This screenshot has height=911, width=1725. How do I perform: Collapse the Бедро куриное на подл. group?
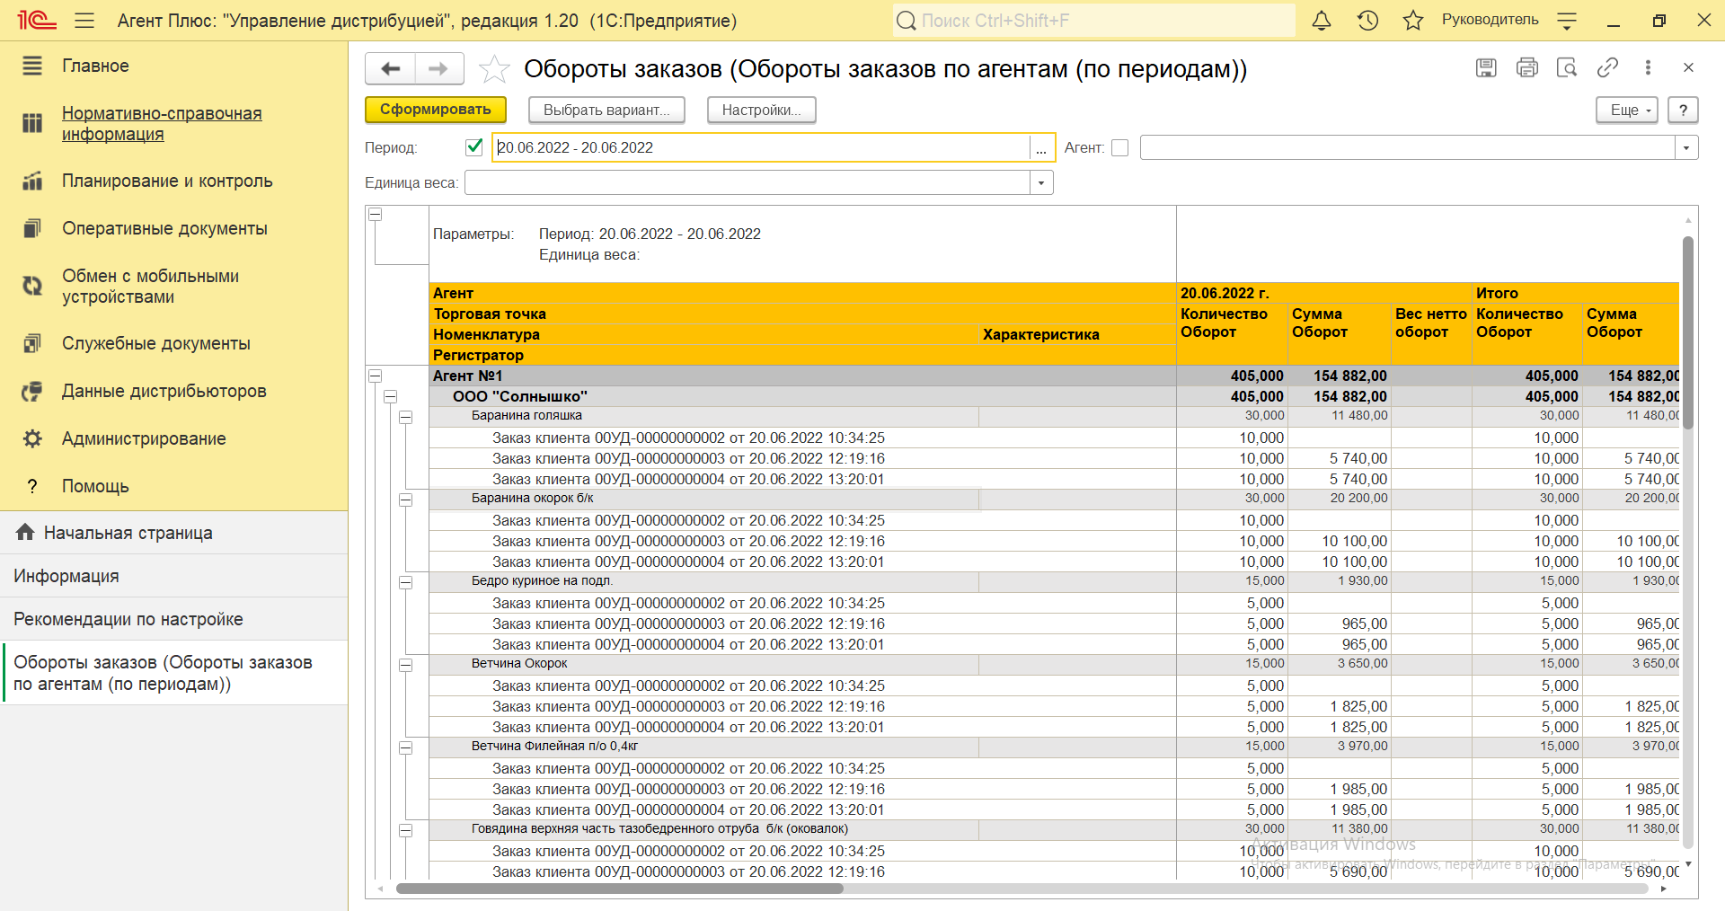point(405,582)
